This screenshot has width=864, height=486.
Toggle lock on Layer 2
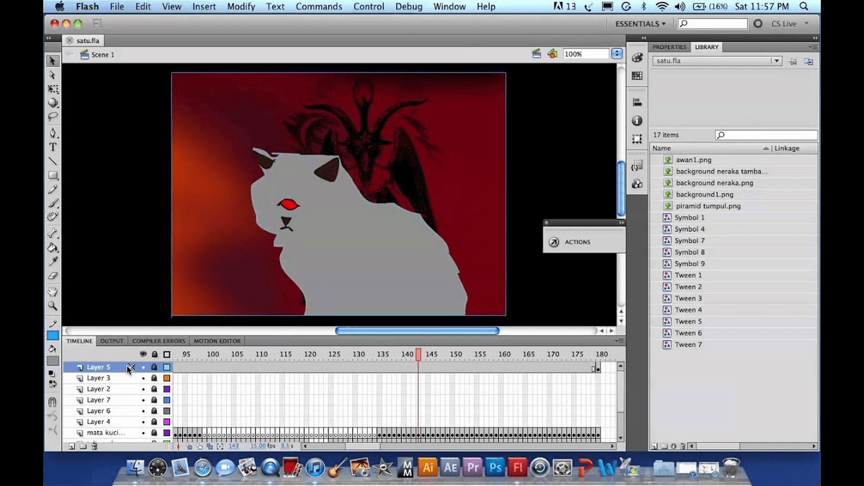coord(154,389)
